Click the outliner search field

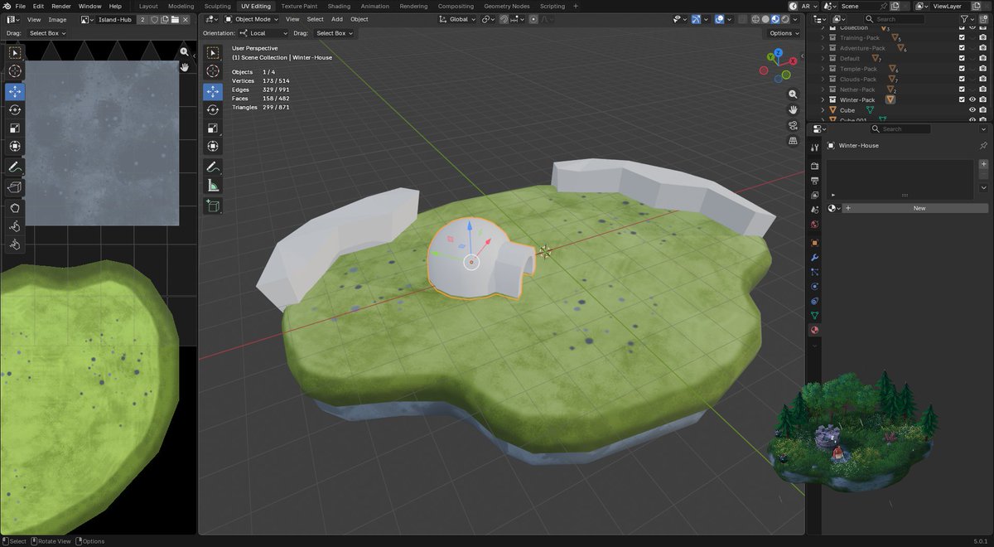click(x=895, y=19)
